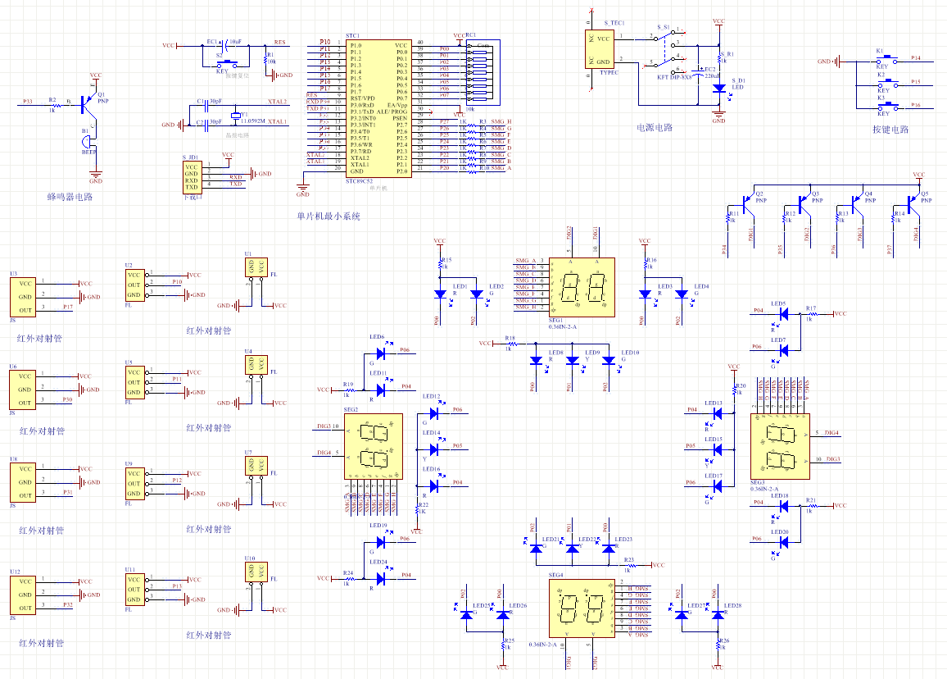The image size is (947, 679).
Task: Click the S2 reset KEY switch
Action: click(226, 63)
